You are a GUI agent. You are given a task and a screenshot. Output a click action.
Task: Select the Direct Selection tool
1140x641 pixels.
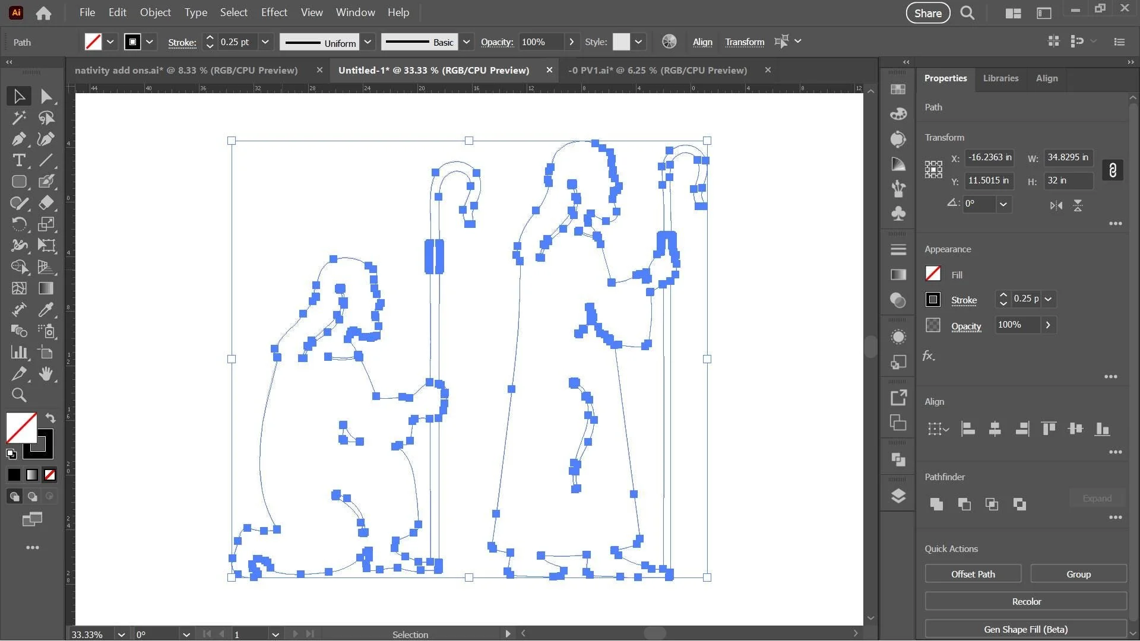pos(46,96)
